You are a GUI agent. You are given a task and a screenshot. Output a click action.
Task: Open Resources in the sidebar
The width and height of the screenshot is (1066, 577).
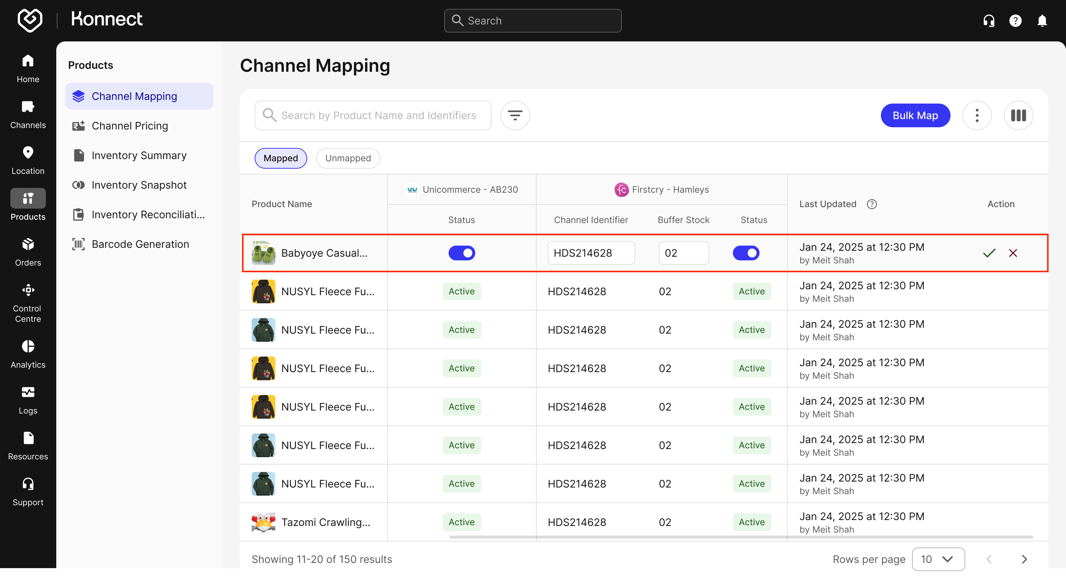point(28,446)
